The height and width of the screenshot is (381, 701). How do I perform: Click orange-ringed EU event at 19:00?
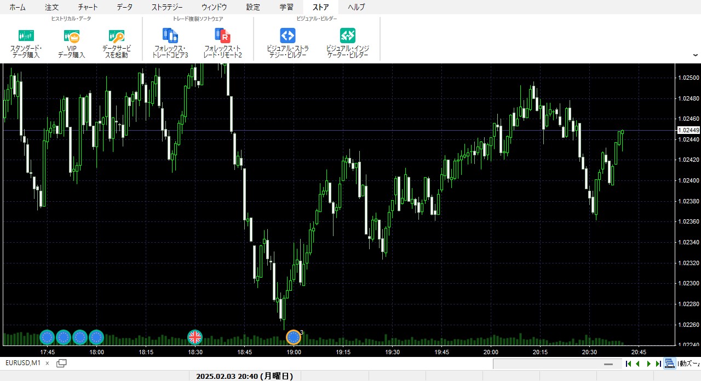point(294,337)
